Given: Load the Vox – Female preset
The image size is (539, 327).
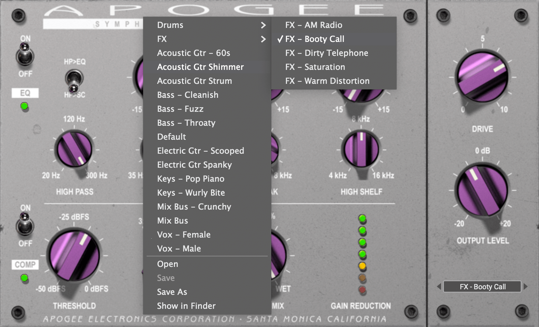Looking at the screenshot, I should click(x=207, y=235).
